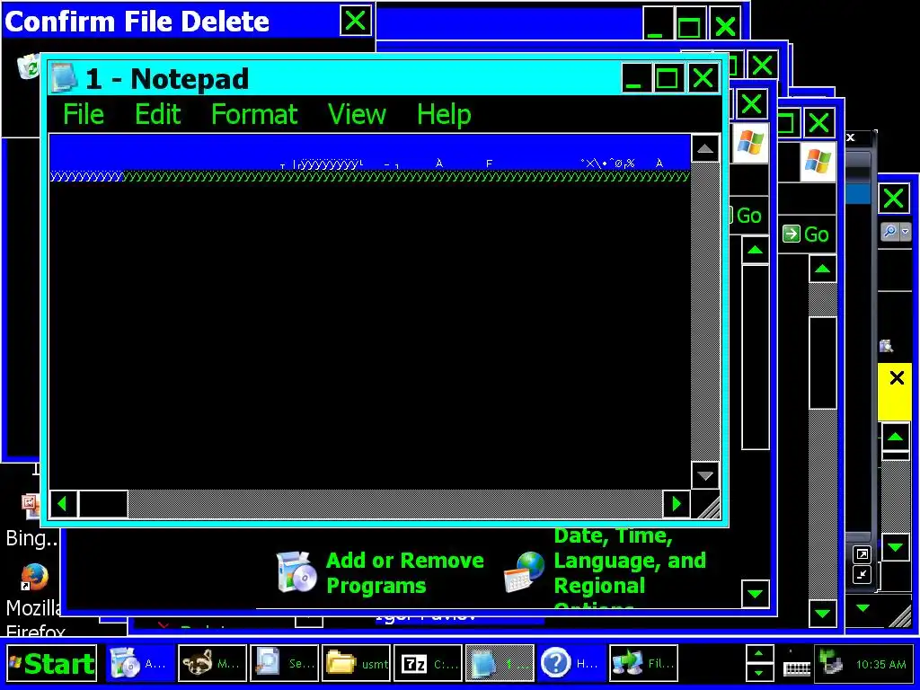Click Notepad horizontal scrollbar right arrow
The width and height of the screenshot is (920, 690).
[677, 504]
